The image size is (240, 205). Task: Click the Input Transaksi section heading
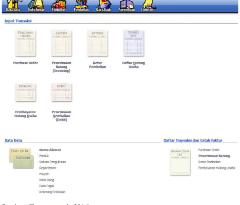pos(18,21)
